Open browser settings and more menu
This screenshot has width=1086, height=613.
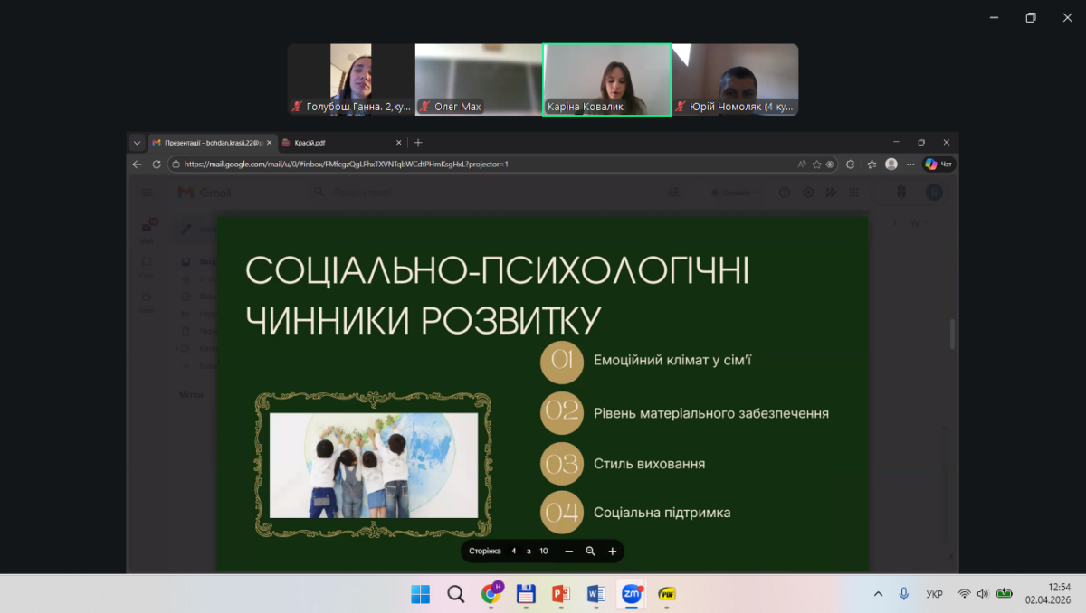(910, 165)
